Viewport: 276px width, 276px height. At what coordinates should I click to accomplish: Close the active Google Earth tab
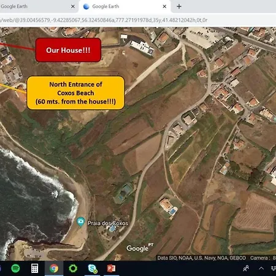click(x=164, y=7)
